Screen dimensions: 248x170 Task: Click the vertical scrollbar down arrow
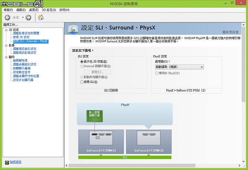(244, 161)
